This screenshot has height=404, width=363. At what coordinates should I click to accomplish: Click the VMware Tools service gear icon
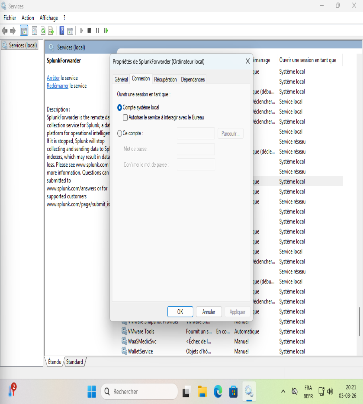click(x=124, y=331)
